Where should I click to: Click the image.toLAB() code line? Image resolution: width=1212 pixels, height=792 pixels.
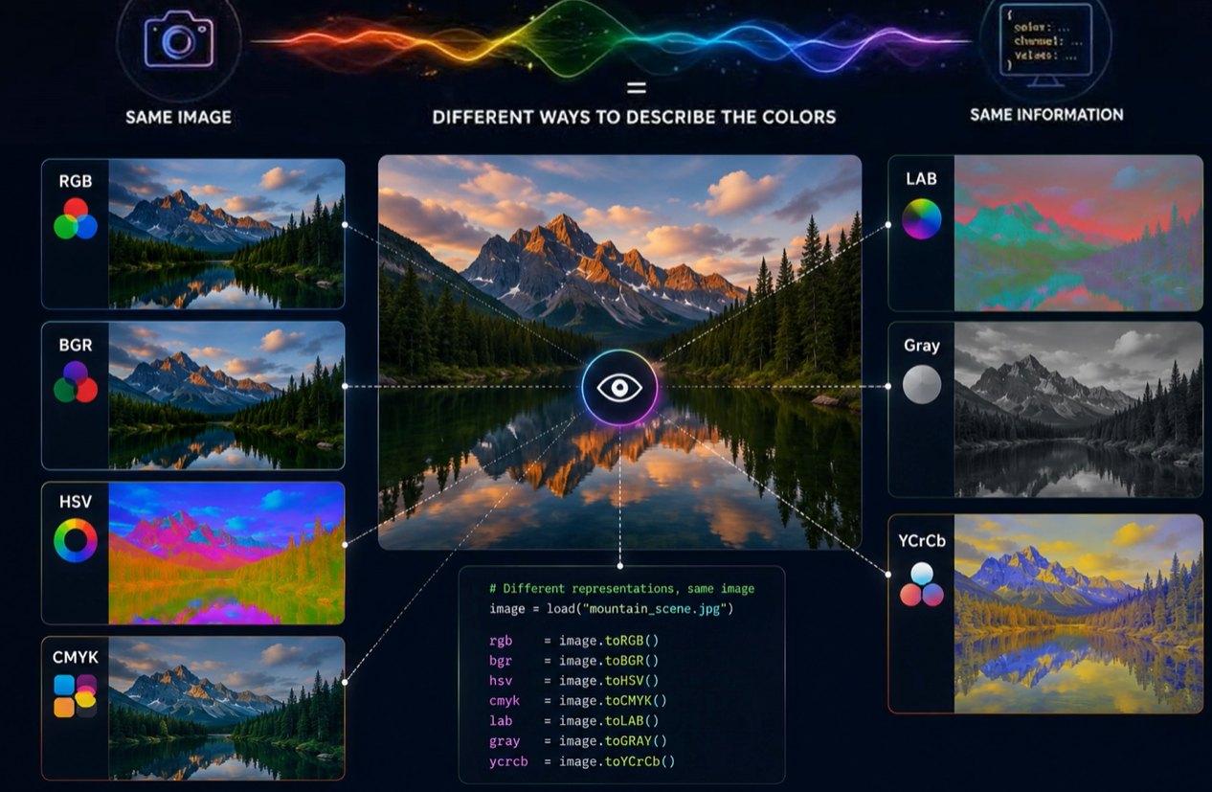(x=574, y=721)
